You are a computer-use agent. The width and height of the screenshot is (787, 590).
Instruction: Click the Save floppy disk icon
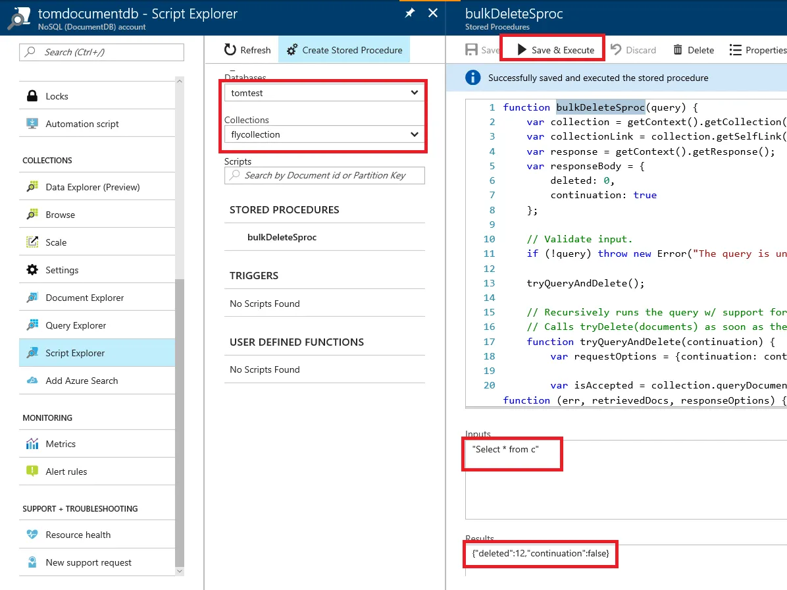[x=471, y=49]
